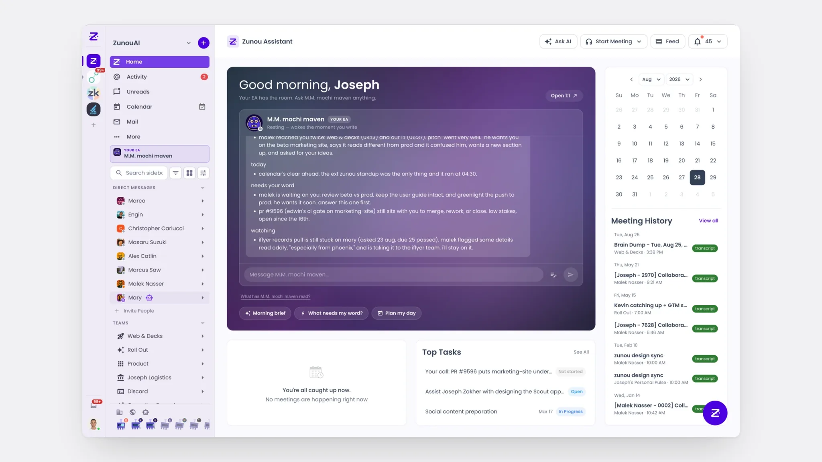
Task: Expand the Malek Nasser conversation arrow
Action: (x=203, y=284)
